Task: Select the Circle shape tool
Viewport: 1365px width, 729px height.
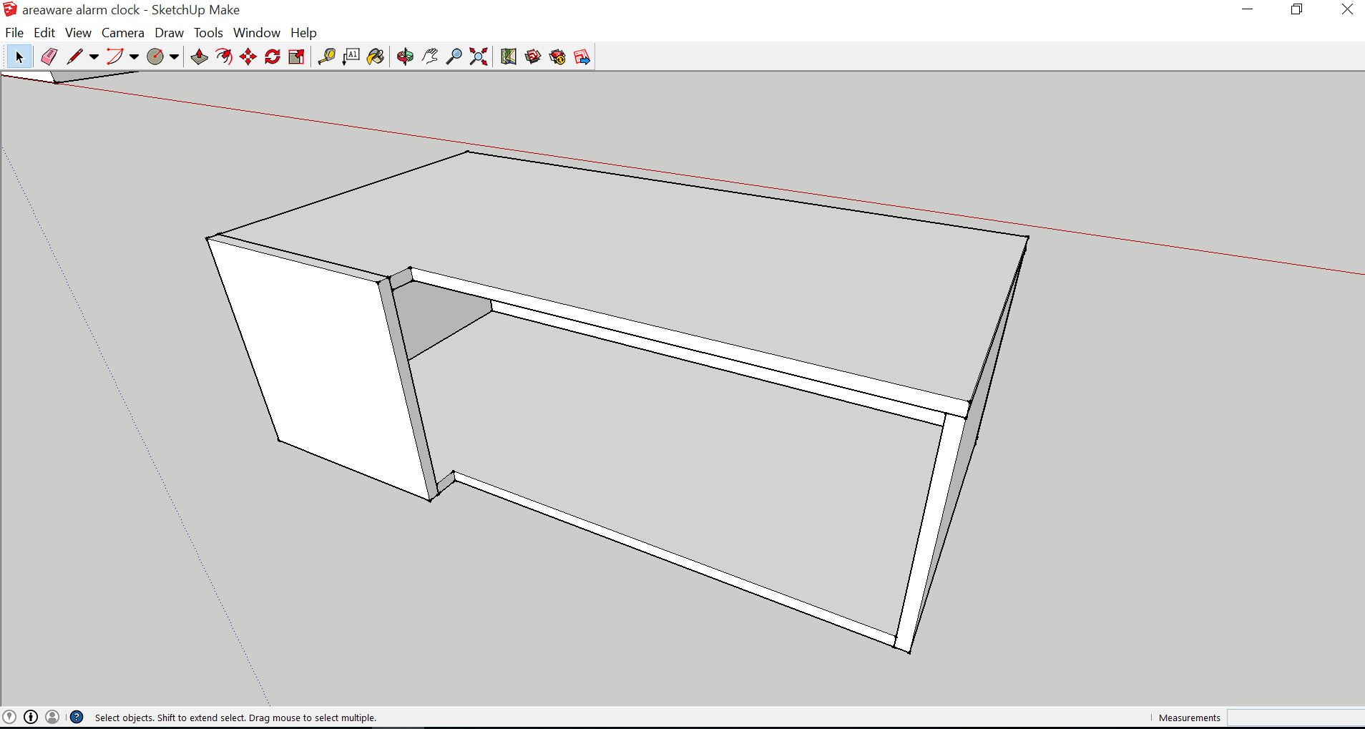Action: [x=155, y=57]
